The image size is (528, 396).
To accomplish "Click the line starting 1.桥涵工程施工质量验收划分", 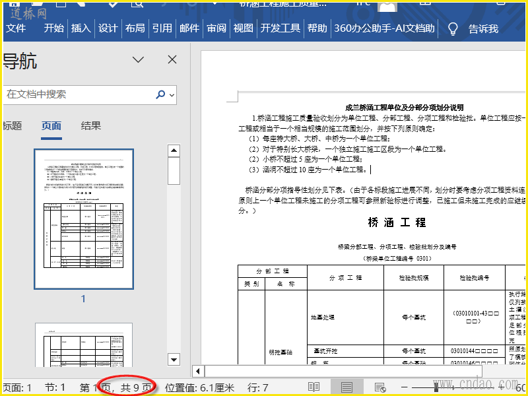I will 389,118.
